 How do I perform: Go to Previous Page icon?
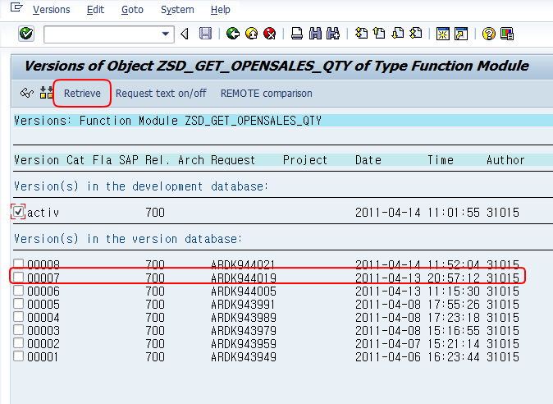click(380, 34)
